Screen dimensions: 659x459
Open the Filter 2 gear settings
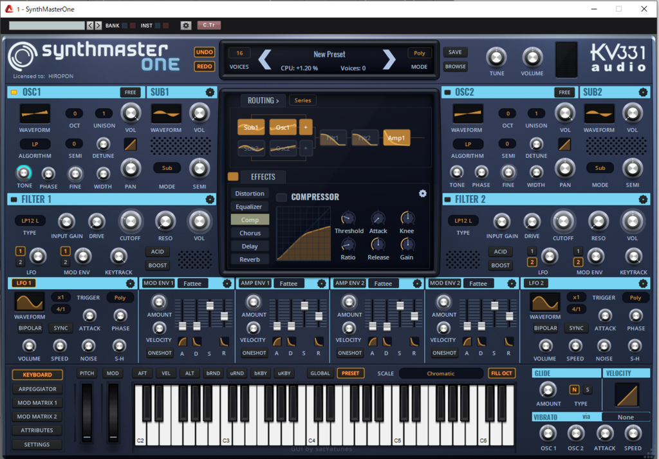click(643, 199)
